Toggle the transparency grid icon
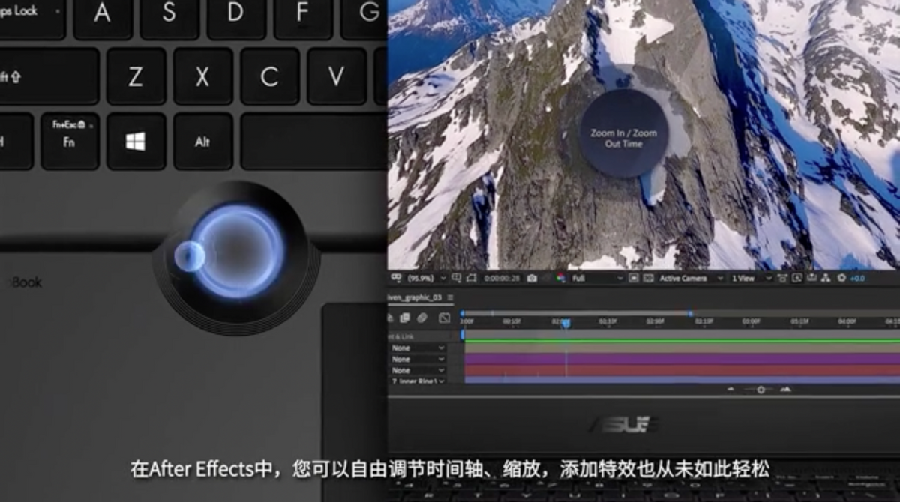900x502 pixels. coord(648,278)
